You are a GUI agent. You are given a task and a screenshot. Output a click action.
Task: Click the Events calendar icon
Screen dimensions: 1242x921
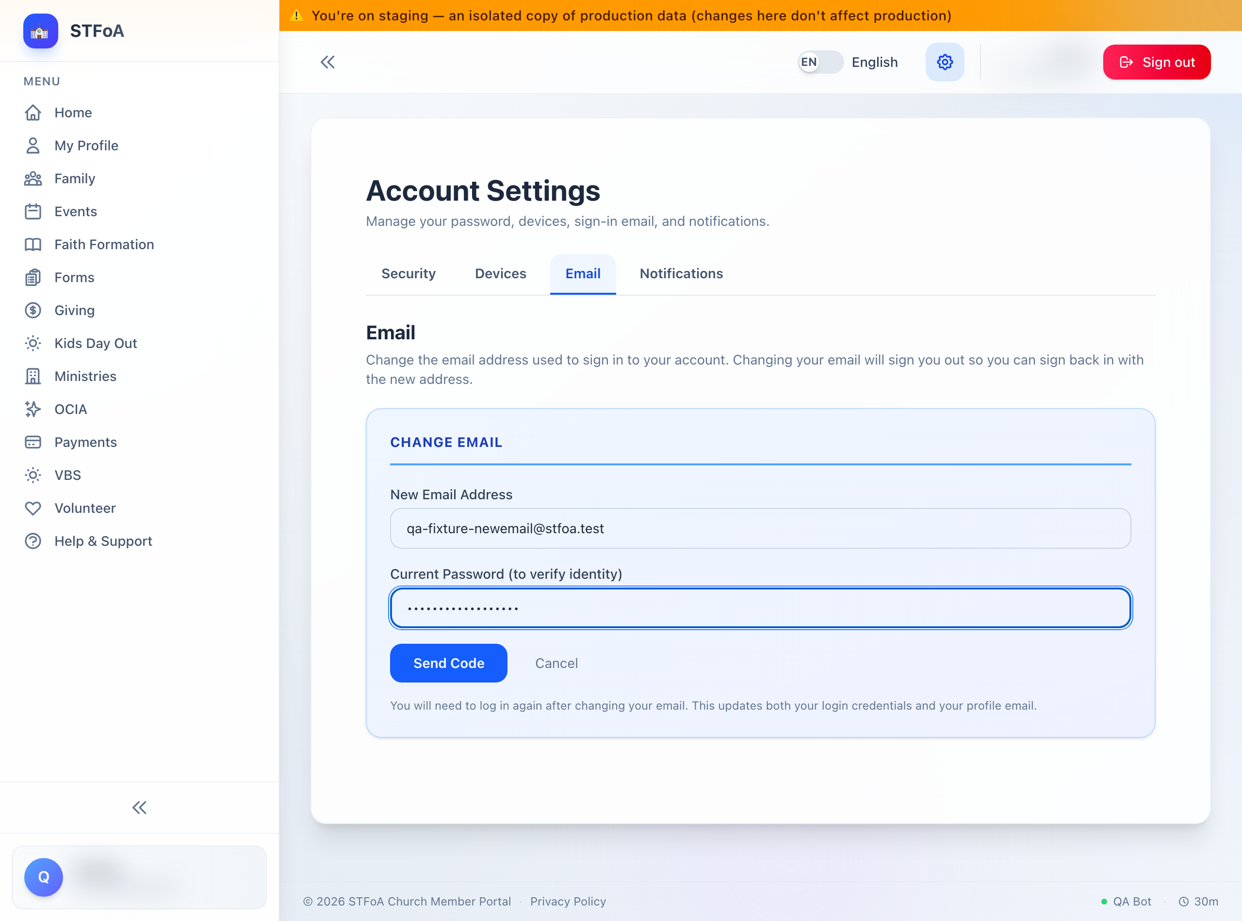pyautogui.click(x=33, y=211)
